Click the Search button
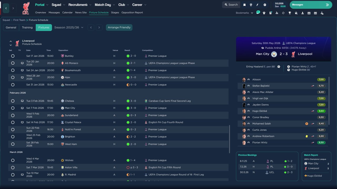337x189 pixels. (x=231, y=5)
